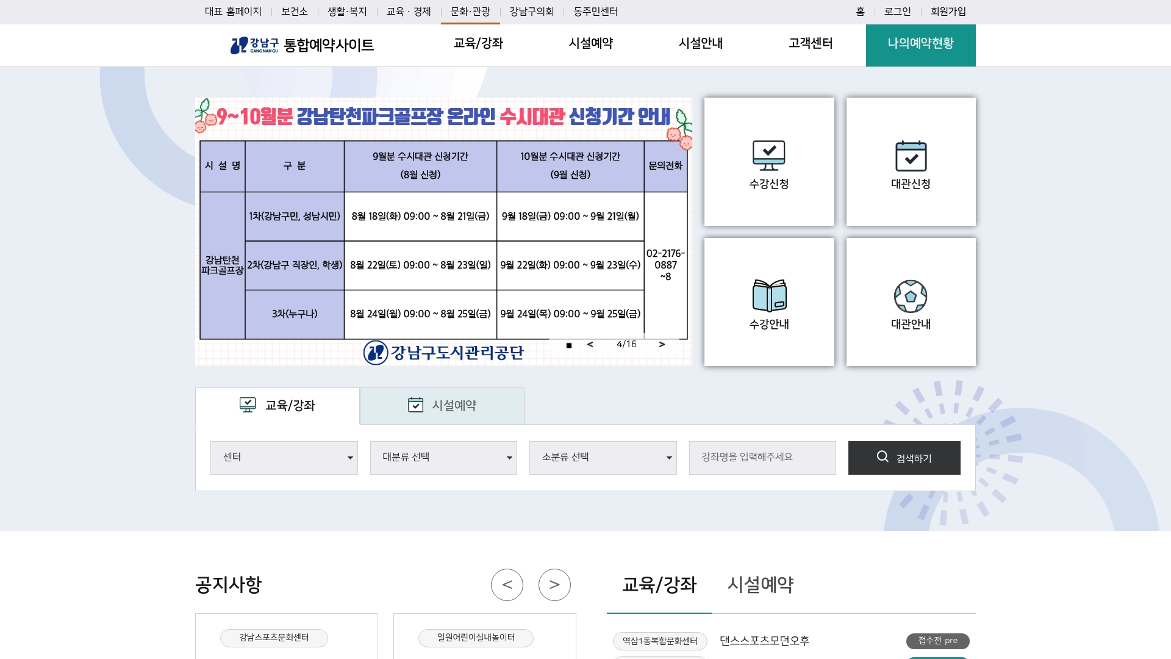Open the 수강신청 course registration tile
Viewport: 1171px width, 659px height.
(769, 162)
